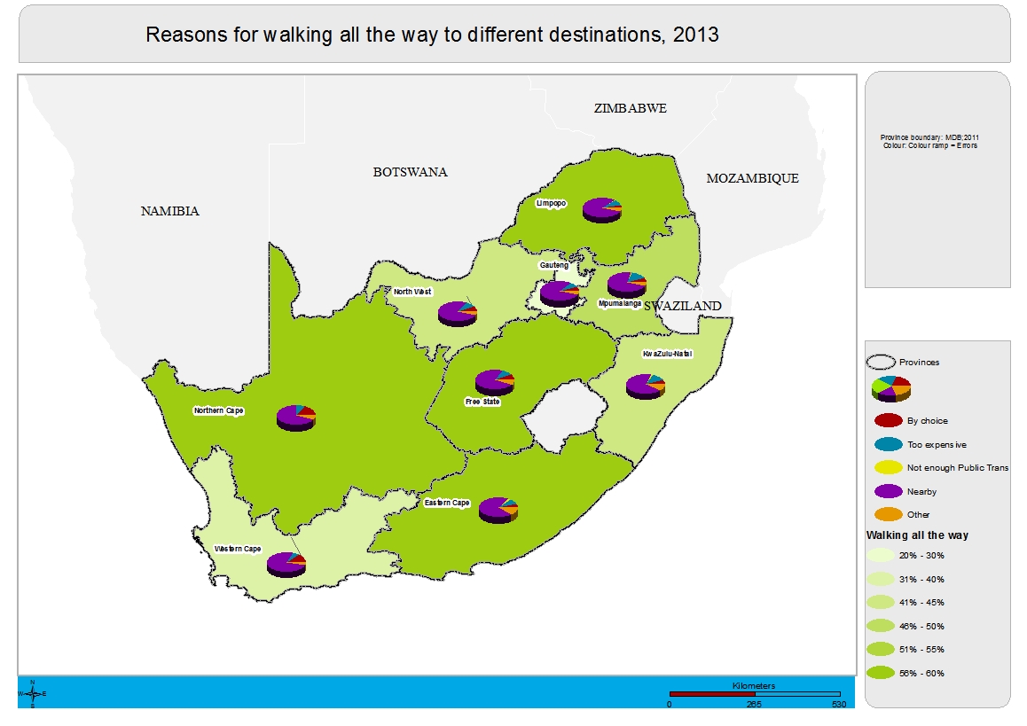Select the Free State pie chart
This screenshot has height=726, width=1027.
click(494, 382)
